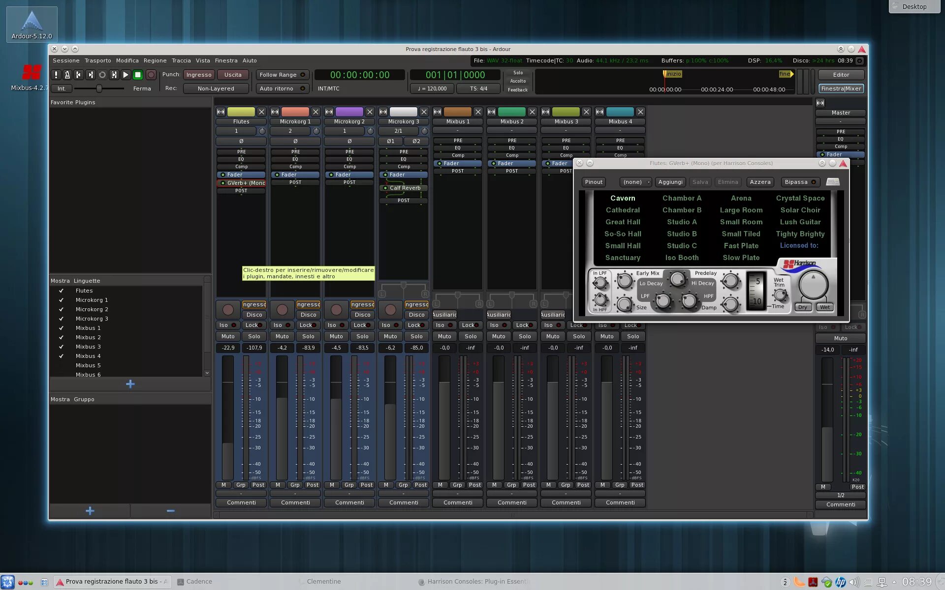
Task: Hide Mixbus 4 strip with its X icon
Action: click(641, 112)
